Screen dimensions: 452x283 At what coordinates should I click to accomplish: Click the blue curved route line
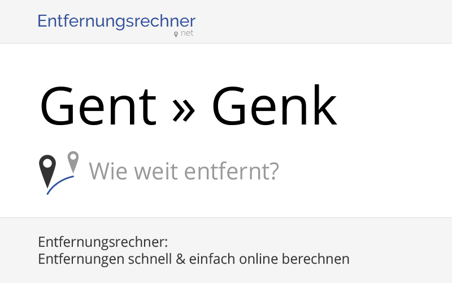click(x=60, y=185)
